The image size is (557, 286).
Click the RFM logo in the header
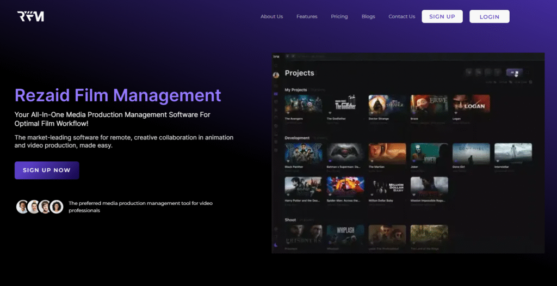pyautogui.click(x=30, y=16)
